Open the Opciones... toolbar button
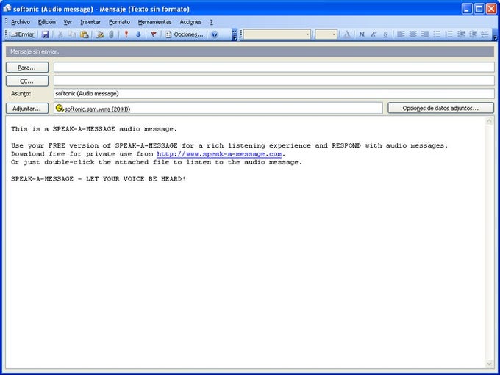The width and height of the screenshot is (500, 375). tap(185, 34)
